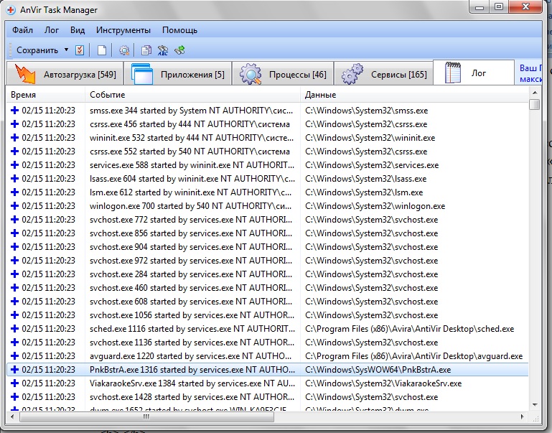Click the C:\Windows\SysWOW64\PnkBstrA.exe path
Image resolution: width=552 pixels, height=433 pixels.
[x=378, y=370]
